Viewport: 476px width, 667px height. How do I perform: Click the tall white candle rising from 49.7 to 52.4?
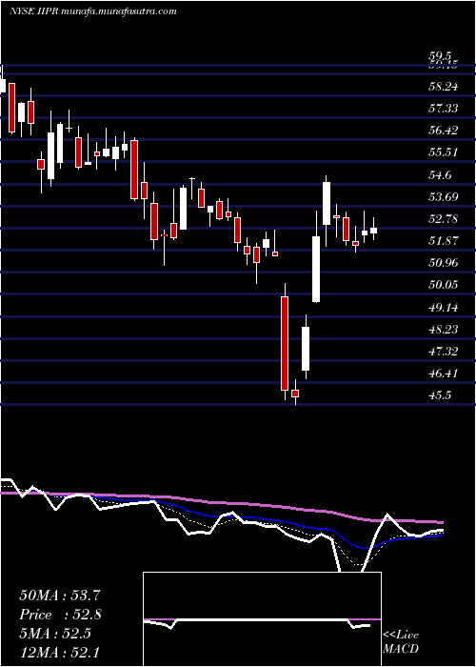tap(316, 269)
